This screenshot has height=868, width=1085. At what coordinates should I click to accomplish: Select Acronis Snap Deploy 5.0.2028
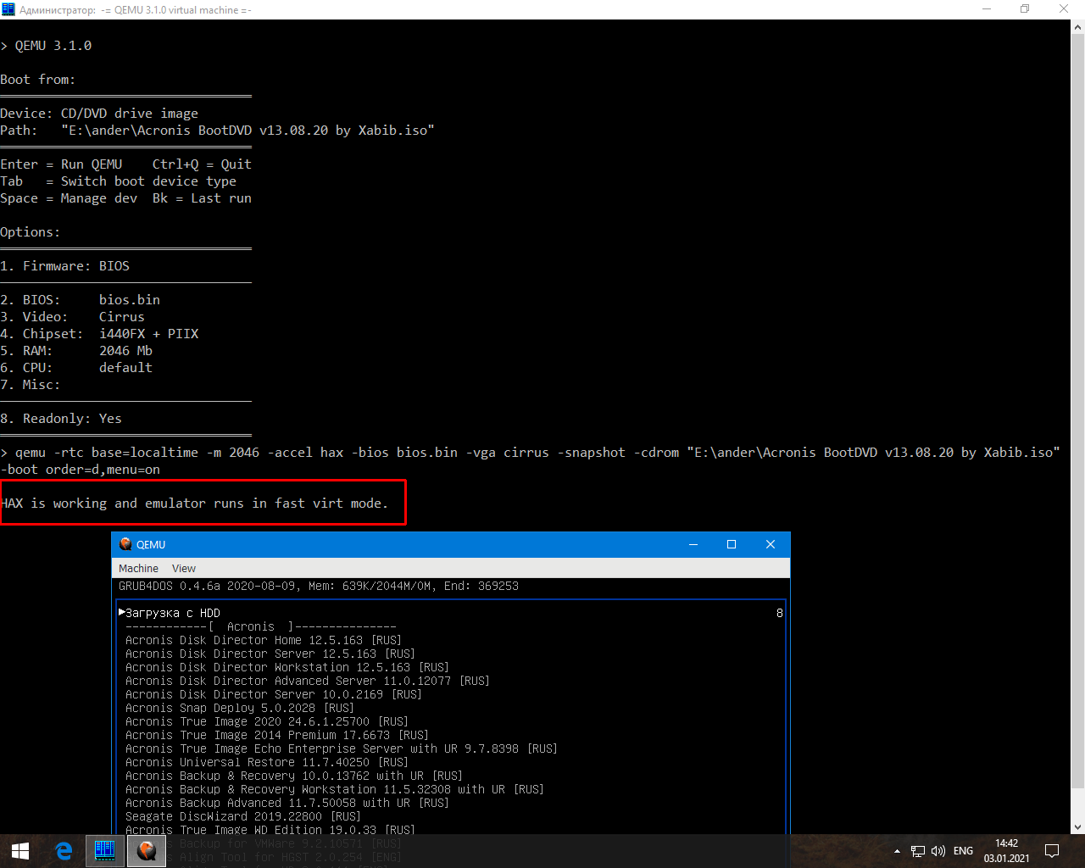tap(240, 708)
